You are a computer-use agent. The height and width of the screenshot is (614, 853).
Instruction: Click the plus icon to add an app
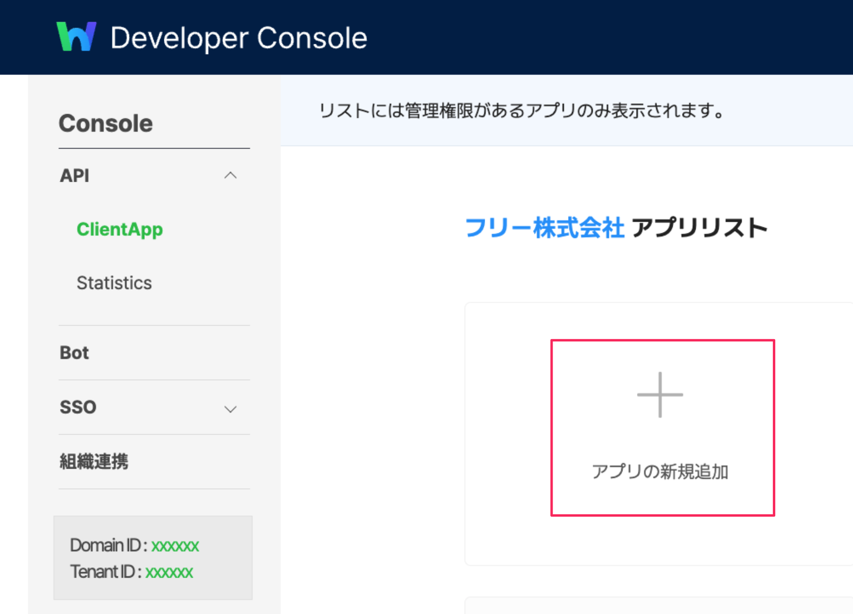(x=660, y=395)
